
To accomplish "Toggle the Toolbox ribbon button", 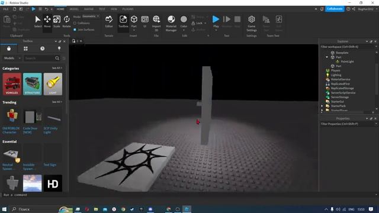I will tap(123, 21).
